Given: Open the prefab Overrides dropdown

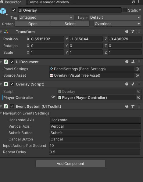Looking at the screenshot, I should (117, 24).
